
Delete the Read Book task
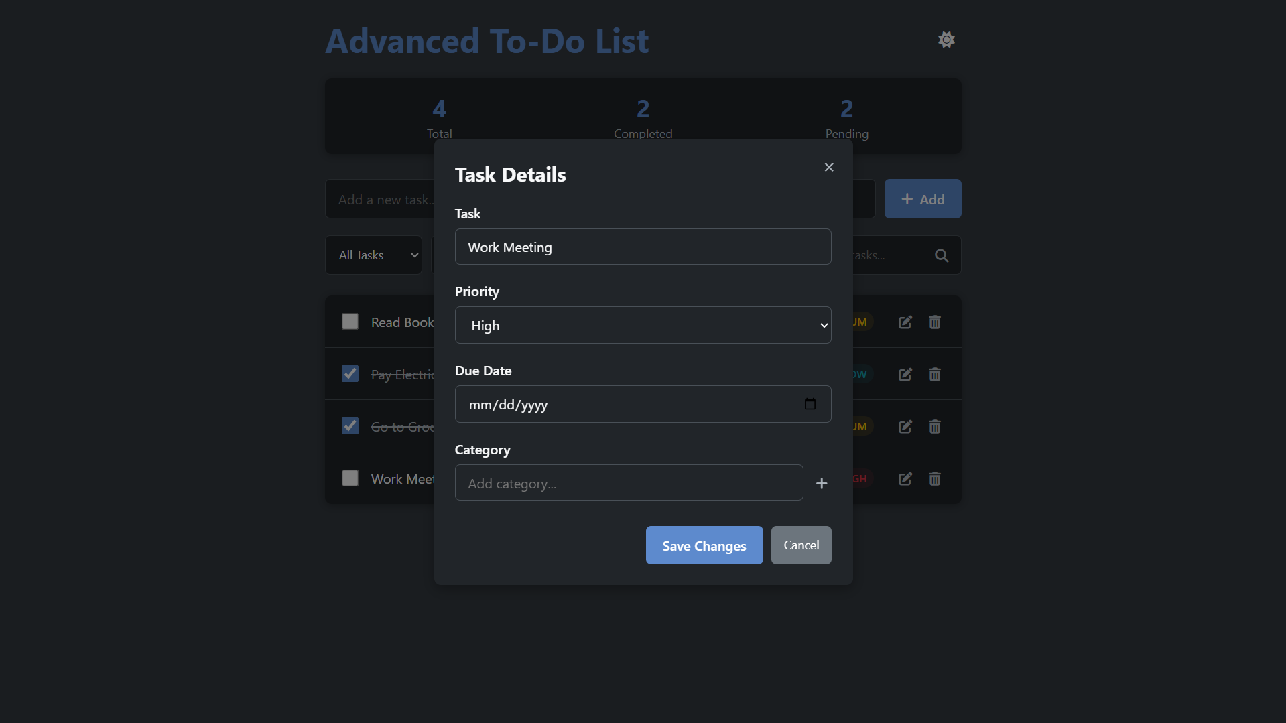935,322
